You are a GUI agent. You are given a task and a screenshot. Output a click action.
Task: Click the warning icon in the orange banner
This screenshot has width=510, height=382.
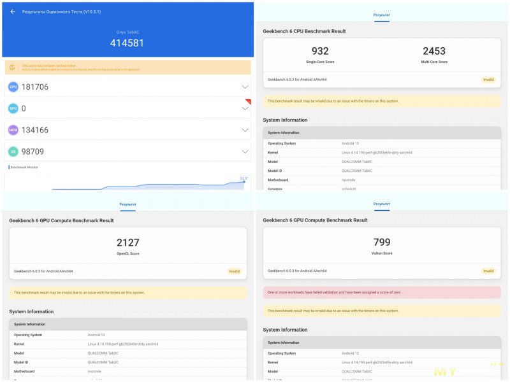[x=12, y=67]
